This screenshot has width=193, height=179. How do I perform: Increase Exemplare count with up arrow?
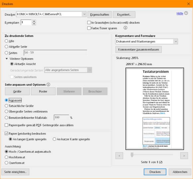tap(34, 21)
